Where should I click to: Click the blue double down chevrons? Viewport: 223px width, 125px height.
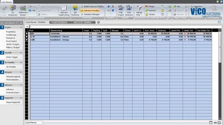pos(113,10)
